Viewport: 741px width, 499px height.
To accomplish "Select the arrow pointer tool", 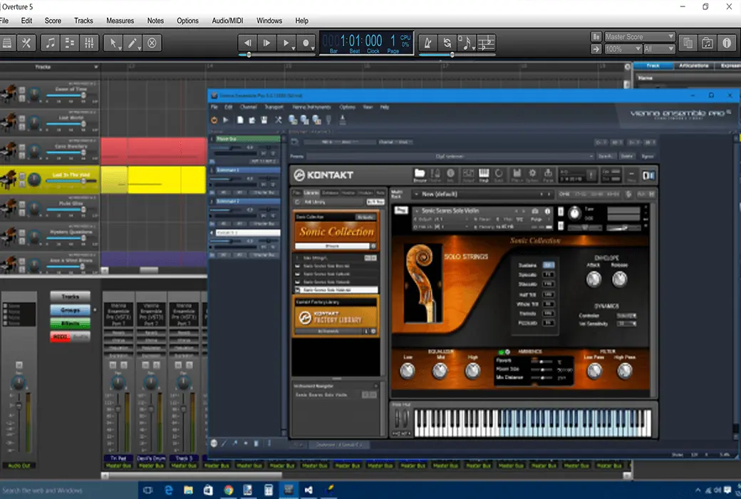I will (x=113, y=43).
